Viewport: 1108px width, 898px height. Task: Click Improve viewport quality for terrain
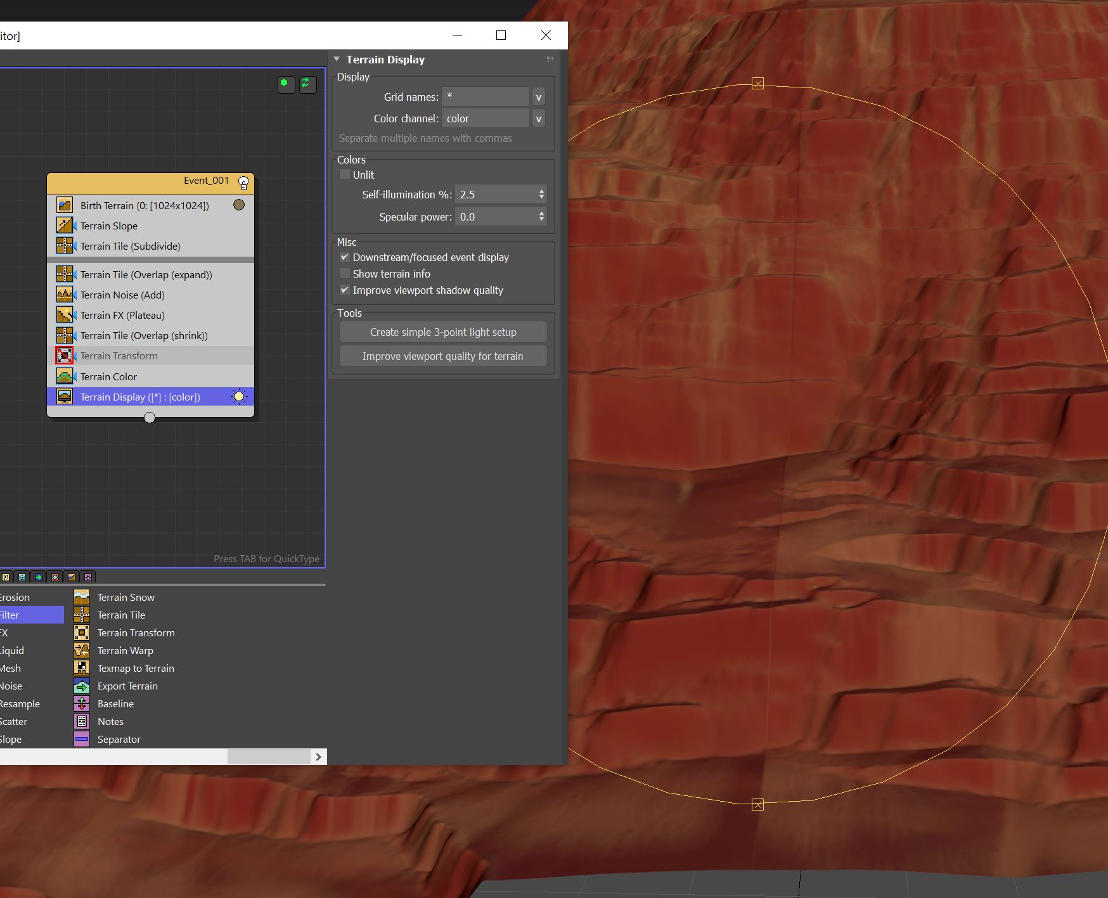tap(443, 356)
